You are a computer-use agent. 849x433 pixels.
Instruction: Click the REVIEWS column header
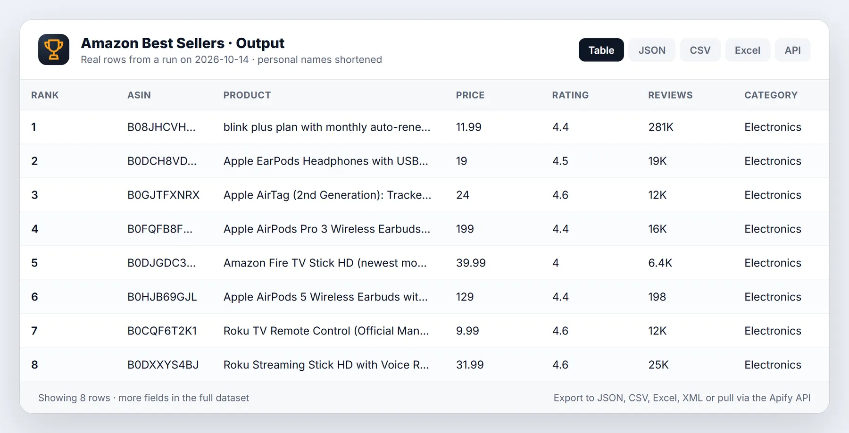coord(670,95)
